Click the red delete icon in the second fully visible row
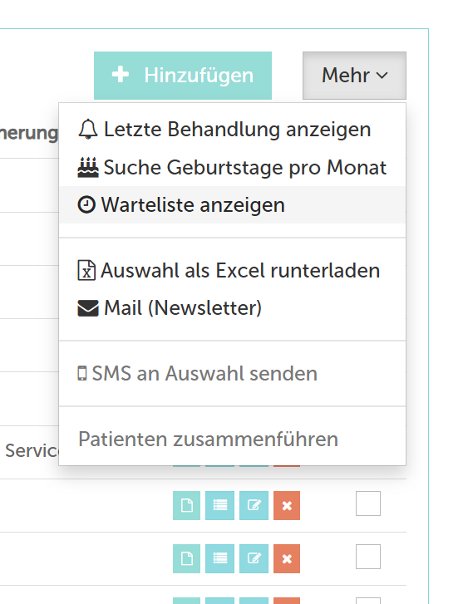 tap(287, 558)
